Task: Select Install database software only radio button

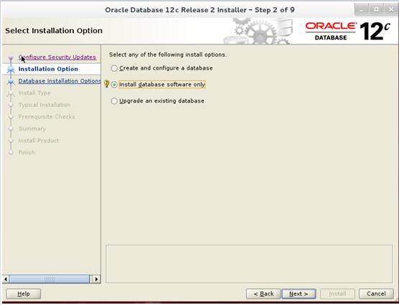Action: coord(114,85)
